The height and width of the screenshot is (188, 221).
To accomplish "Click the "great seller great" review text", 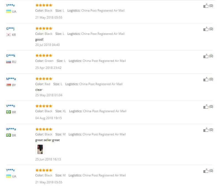I will (48, 140).
